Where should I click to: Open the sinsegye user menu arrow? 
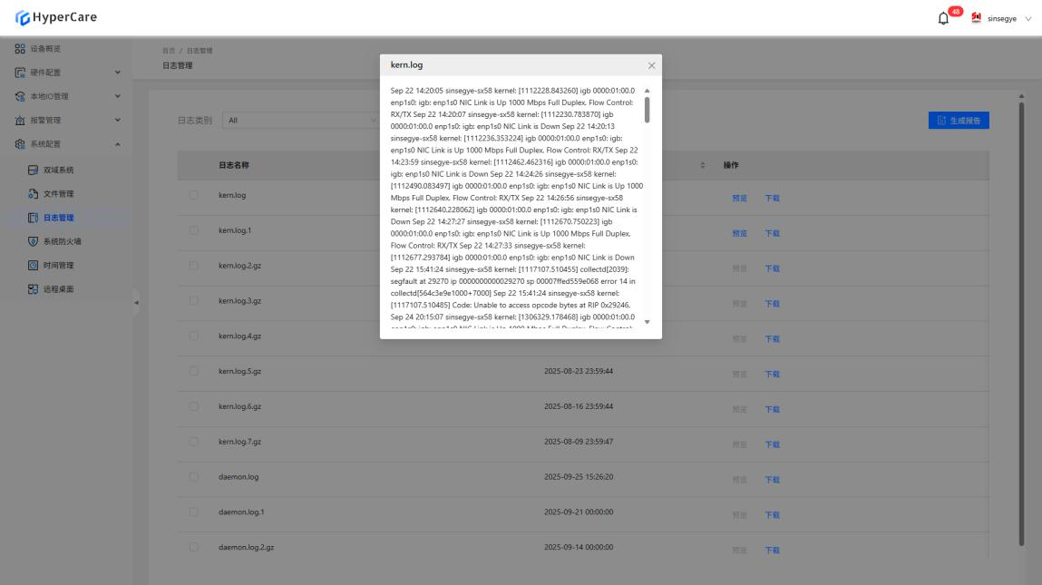[1028, 19]
